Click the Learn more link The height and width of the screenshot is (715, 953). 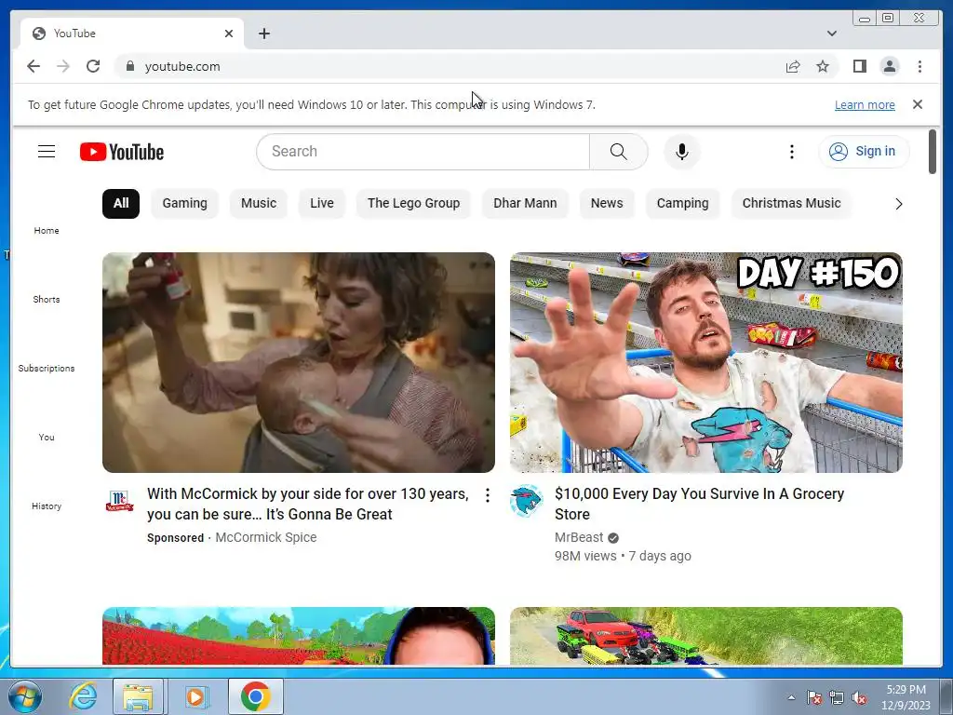865,104
